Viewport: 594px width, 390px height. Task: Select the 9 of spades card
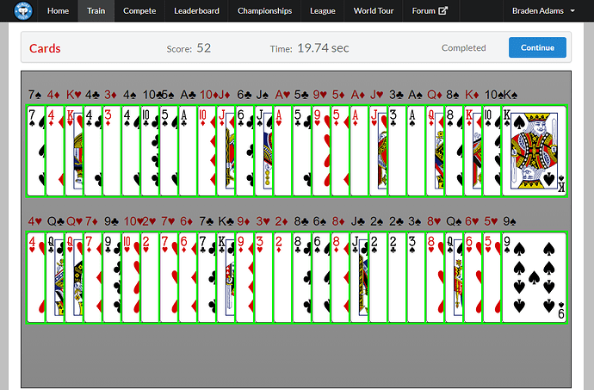pos(534,277)
